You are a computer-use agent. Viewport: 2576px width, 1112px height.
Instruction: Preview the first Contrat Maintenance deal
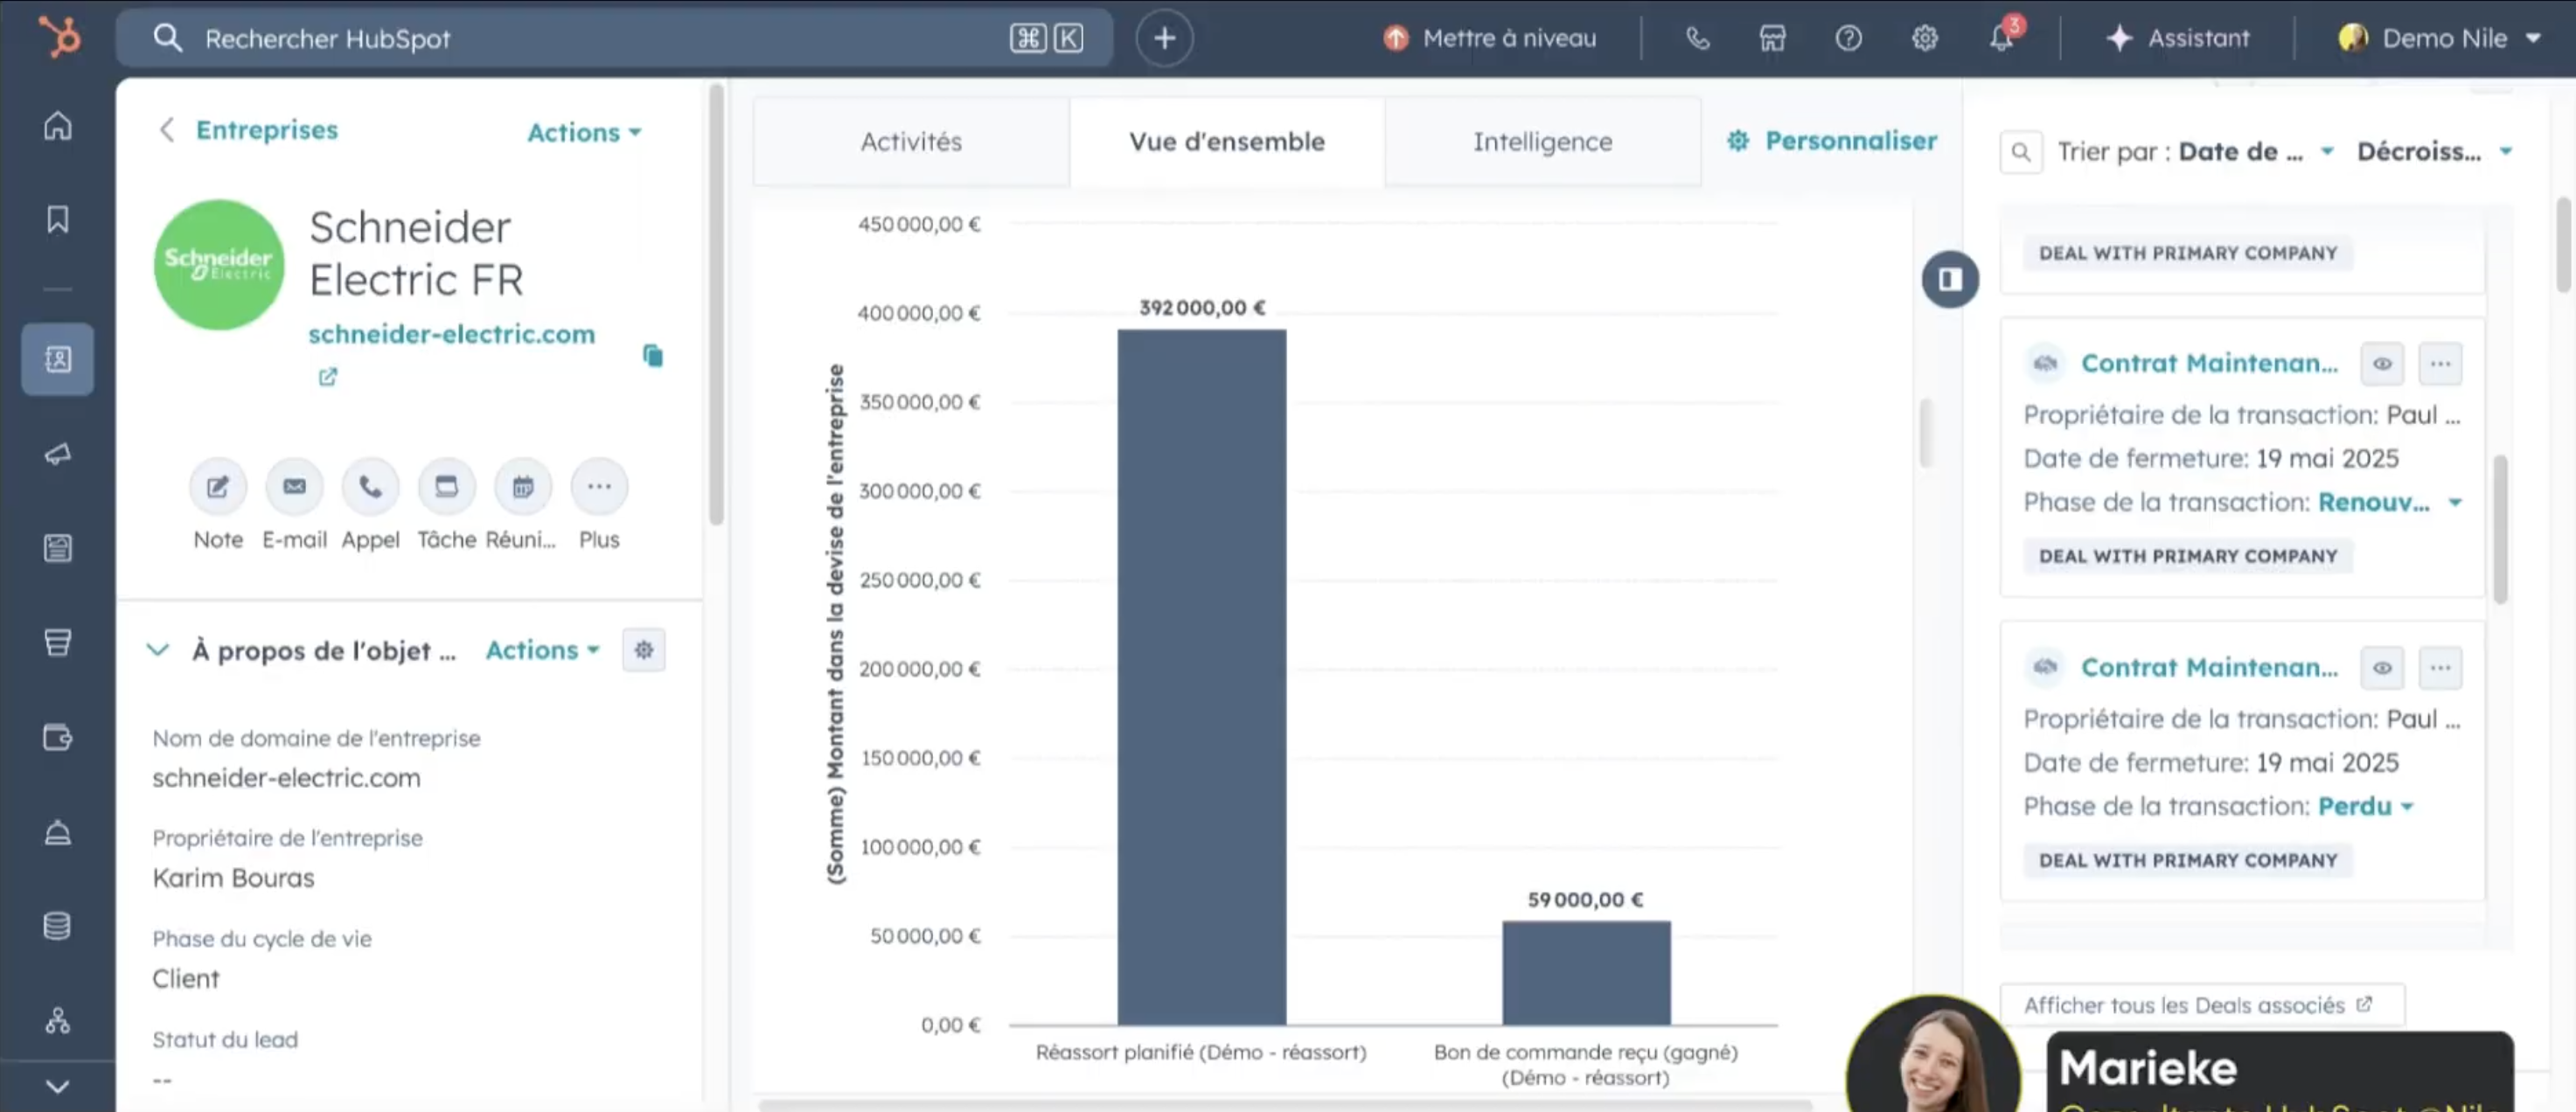(2382, 364)
